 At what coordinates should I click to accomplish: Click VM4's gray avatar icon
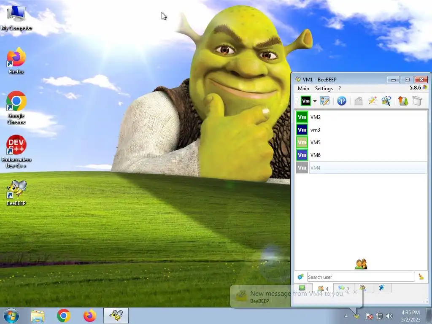tap(302, 168)
